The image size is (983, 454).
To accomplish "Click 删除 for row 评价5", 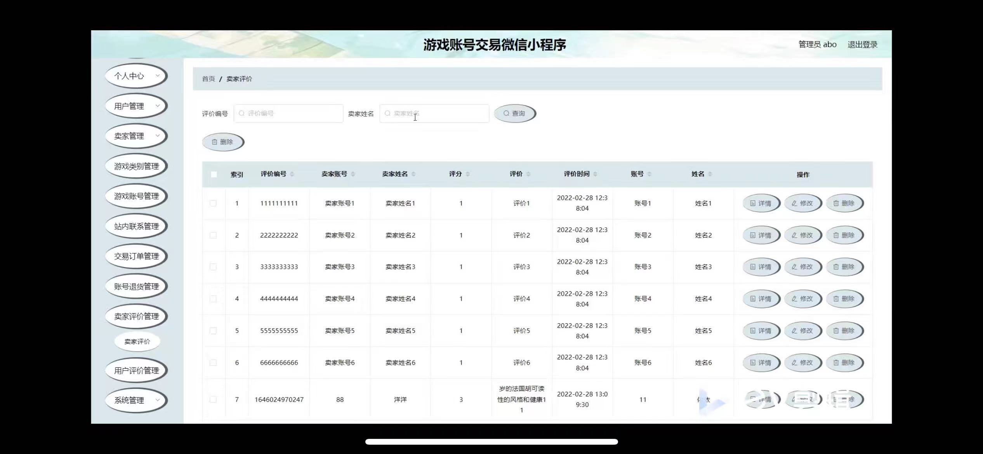I will (844, 331).
